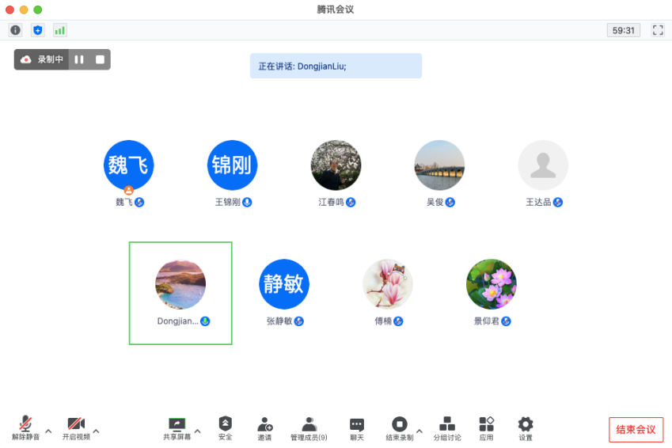Viewport: 672px width, 448px height.
Task: Expand share options next to 共享屏幕
Action: 198,431
